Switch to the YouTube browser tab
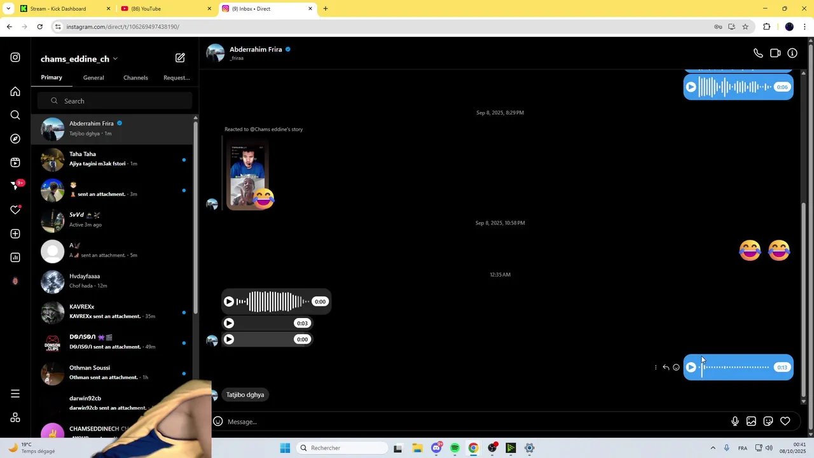 (x=167, y=9)
